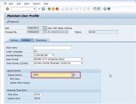The image size is (136, 104).
Task: Click the yellow Exit icon
Action: click(53, 9)
